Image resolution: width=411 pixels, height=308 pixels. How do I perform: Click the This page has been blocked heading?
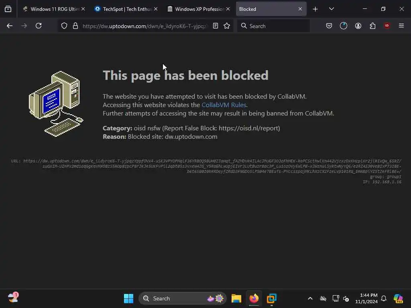click(x=185, y=75)
